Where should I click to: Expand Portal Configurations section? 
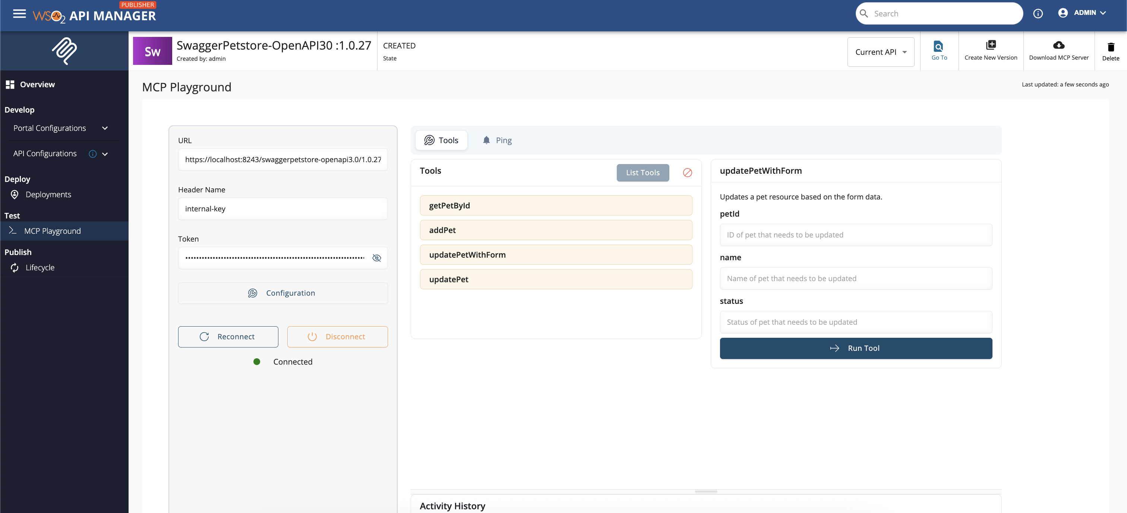[105, 128]
